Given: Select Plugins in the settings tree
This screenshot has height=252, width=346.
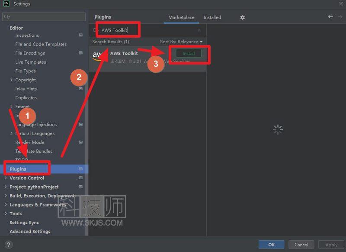Looking at the screenshot, I should [44, 169].
